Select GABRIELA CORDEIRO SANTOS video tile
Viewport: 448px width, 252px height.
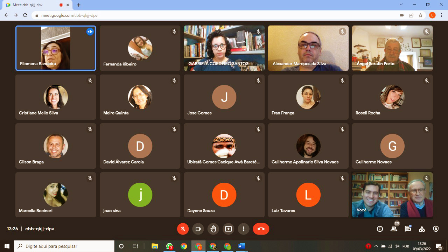click(x=224, y=48)
